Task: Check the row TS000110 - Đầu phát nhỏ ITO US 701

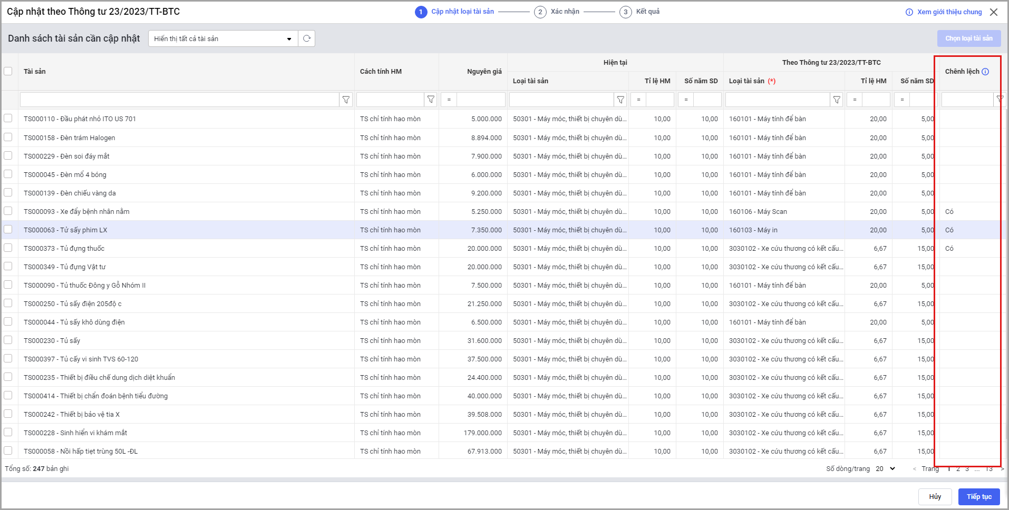Action: pyautogui.click(x=8, y=119)
